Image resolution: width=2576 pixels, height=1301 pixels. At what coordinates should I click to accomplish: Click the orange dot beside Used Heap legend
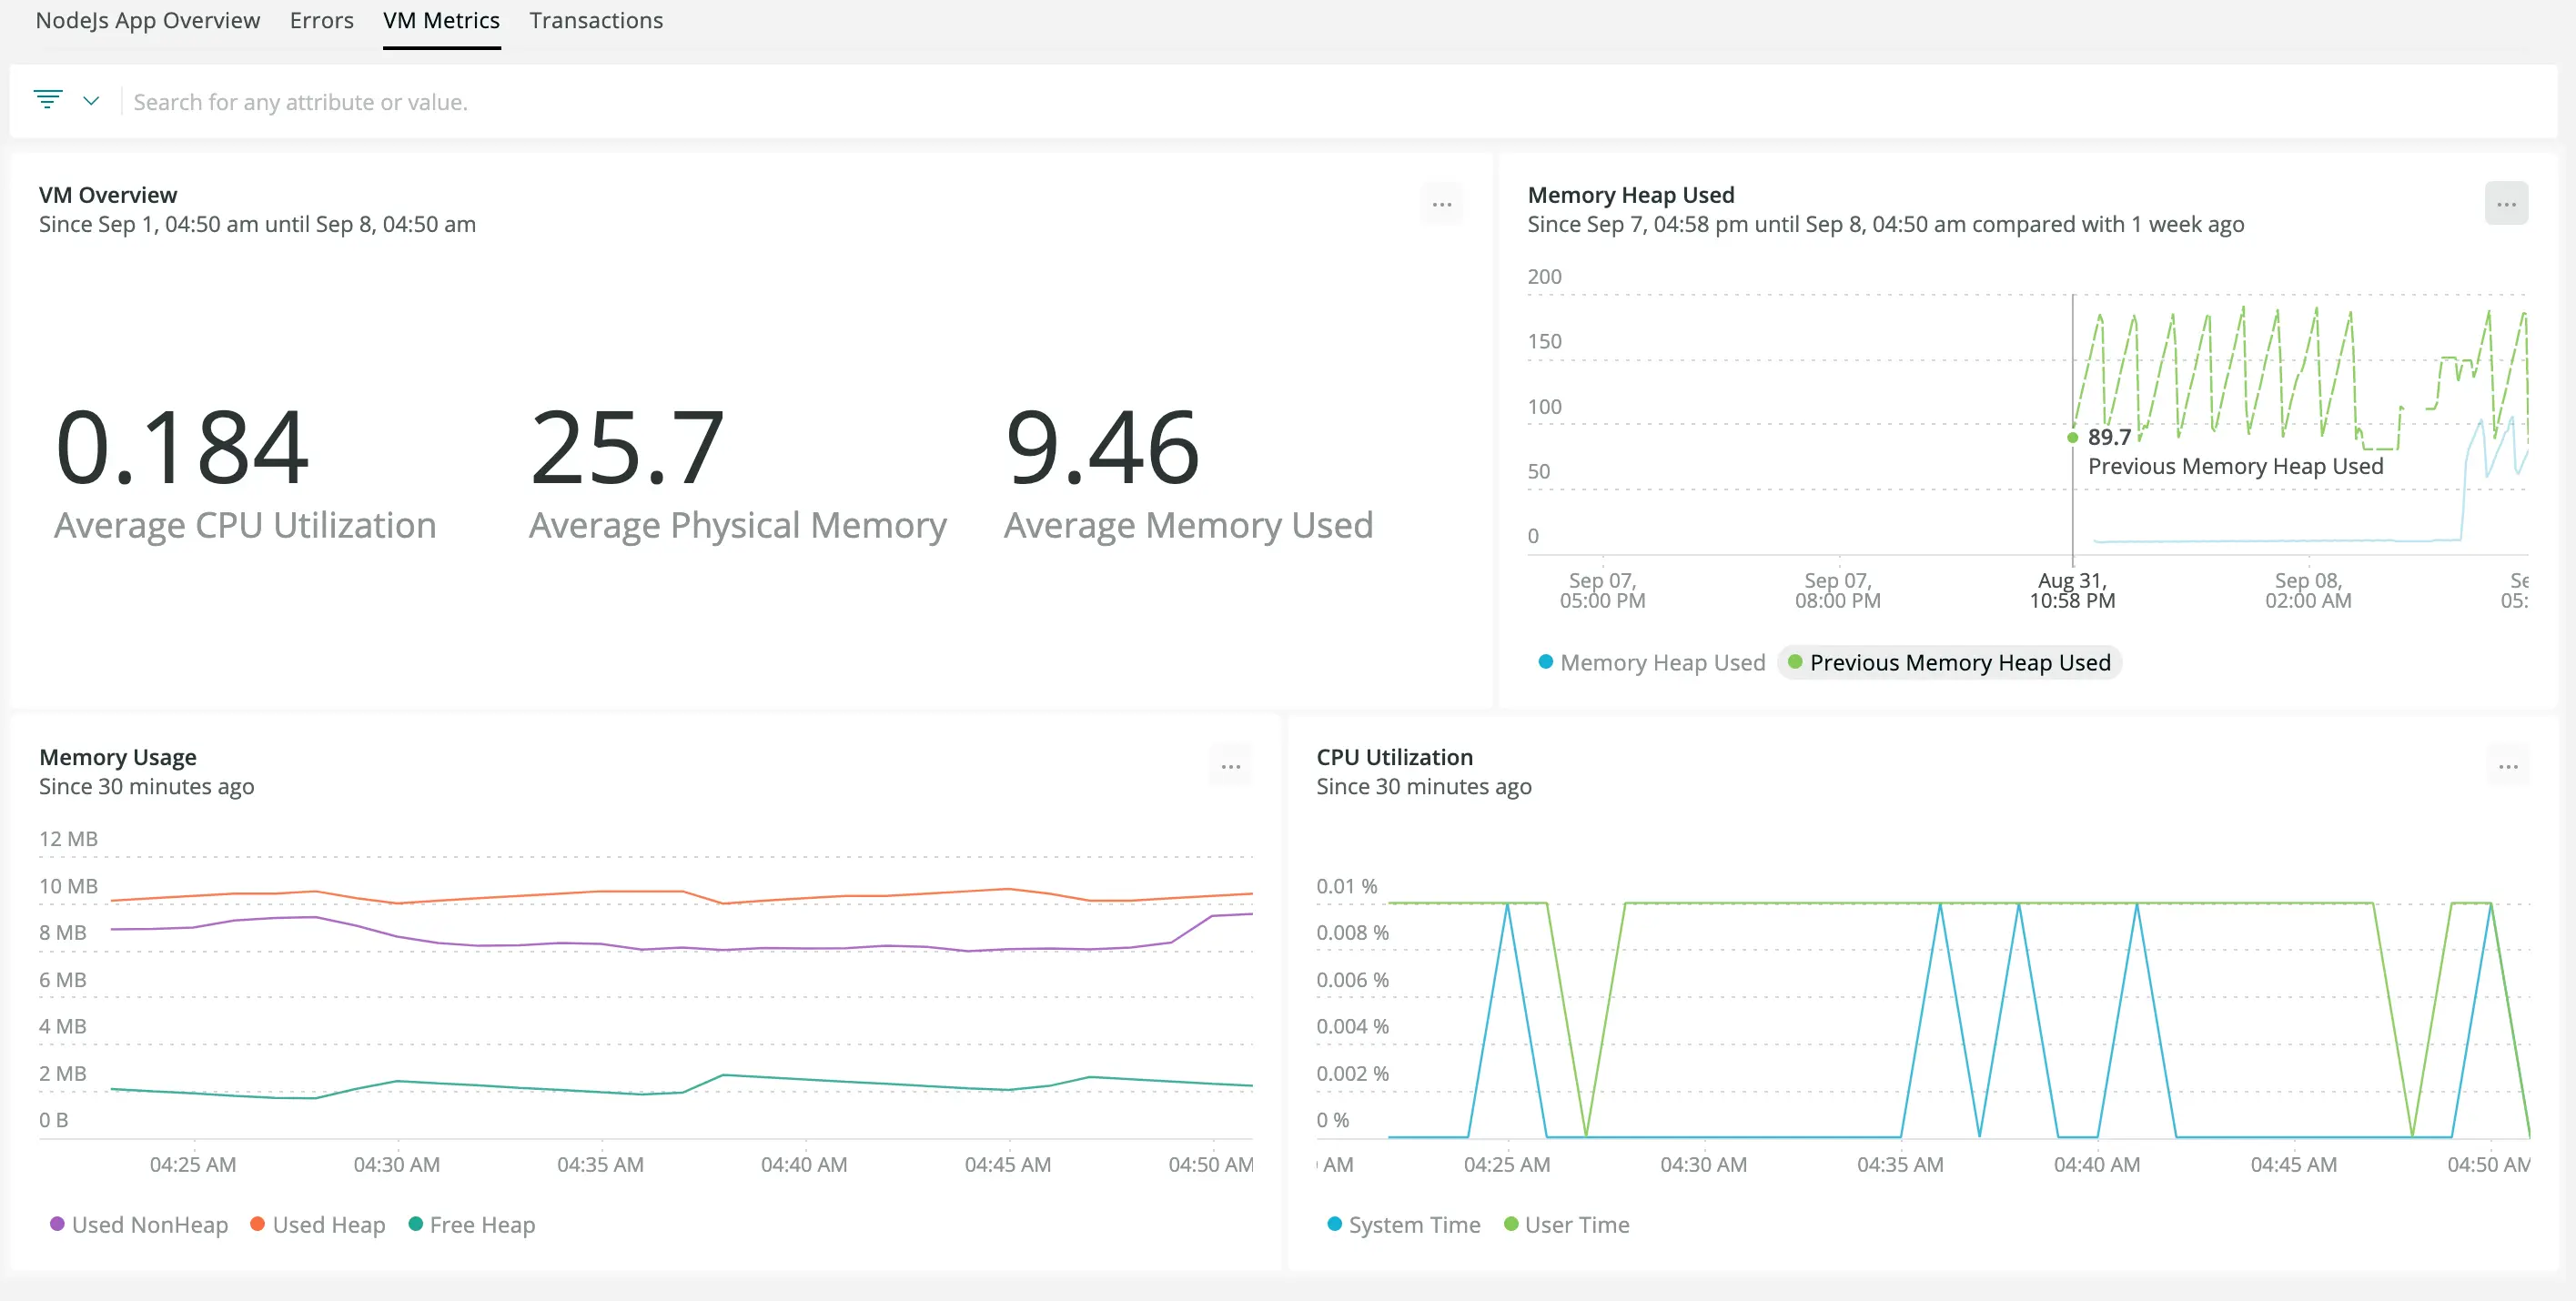coord(257,1224)
